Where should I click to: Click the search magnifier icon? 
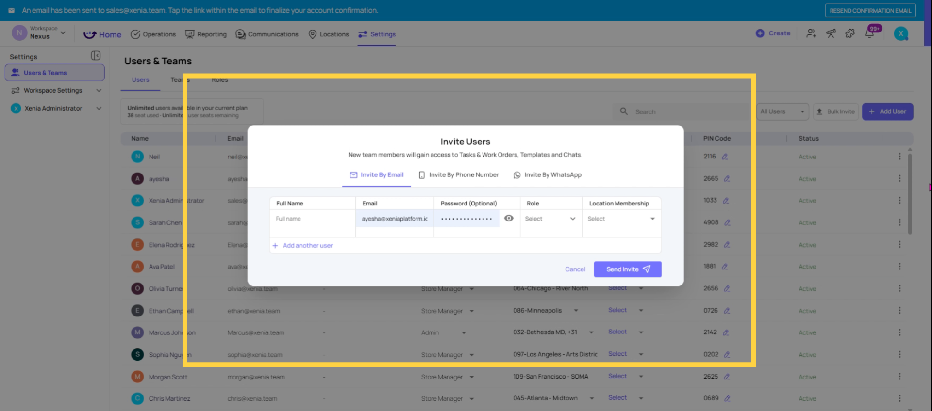(624, 111)
